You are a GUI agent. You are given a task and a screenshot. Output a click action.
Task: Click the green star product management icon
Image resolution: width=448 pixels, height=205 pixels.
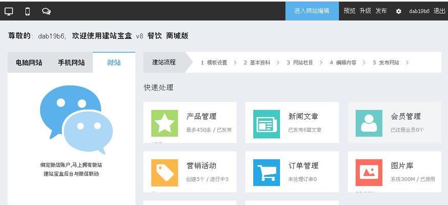[165, 124]
